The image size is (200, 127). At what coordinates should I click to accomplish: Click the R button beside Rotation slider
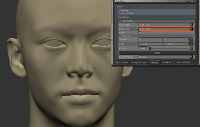click(x=191, y=48)
